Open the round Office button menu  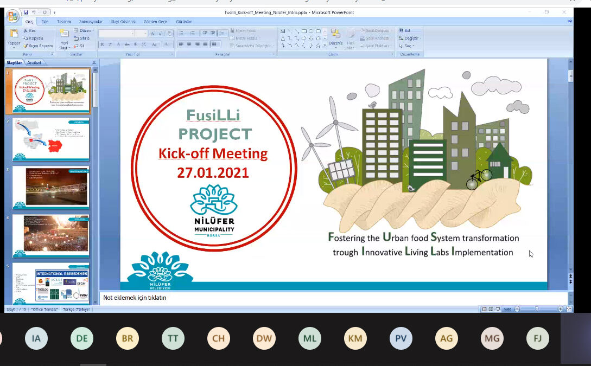click(x=12, y=16)
